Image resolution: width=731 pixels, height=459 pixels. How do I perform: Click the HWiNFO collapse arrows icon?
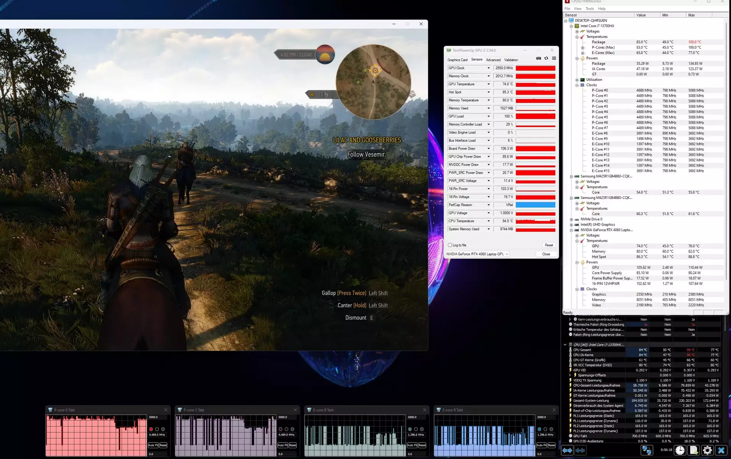coord(580,451)
